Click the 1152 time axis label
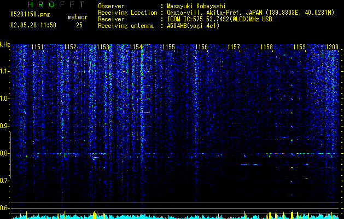Screen dimensions: 344x219 click(70, 47)
